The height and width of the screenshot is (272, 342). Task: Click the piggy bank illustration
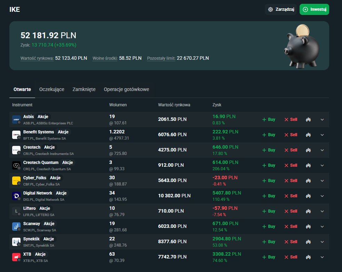coord(302,46)
